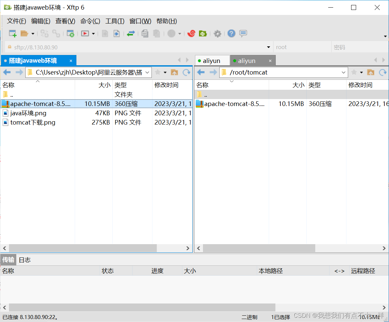
Task: Click the reconnect toolbar icon
Action: click(x=45, y=33)
